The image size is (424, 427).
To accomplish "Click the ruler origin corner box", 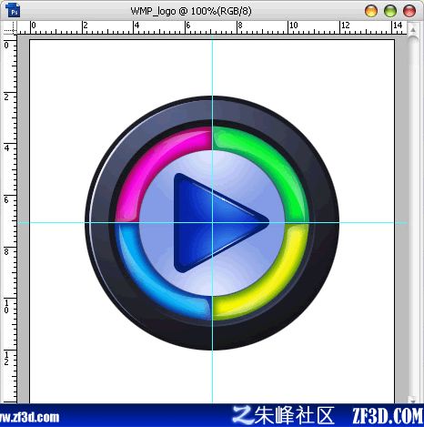I will pyautogui.click(x=10, y=27).
